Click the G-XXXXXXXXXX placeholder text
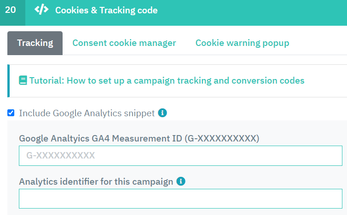The width and height of the screenshot is (347, 215). tap(61, 156)
